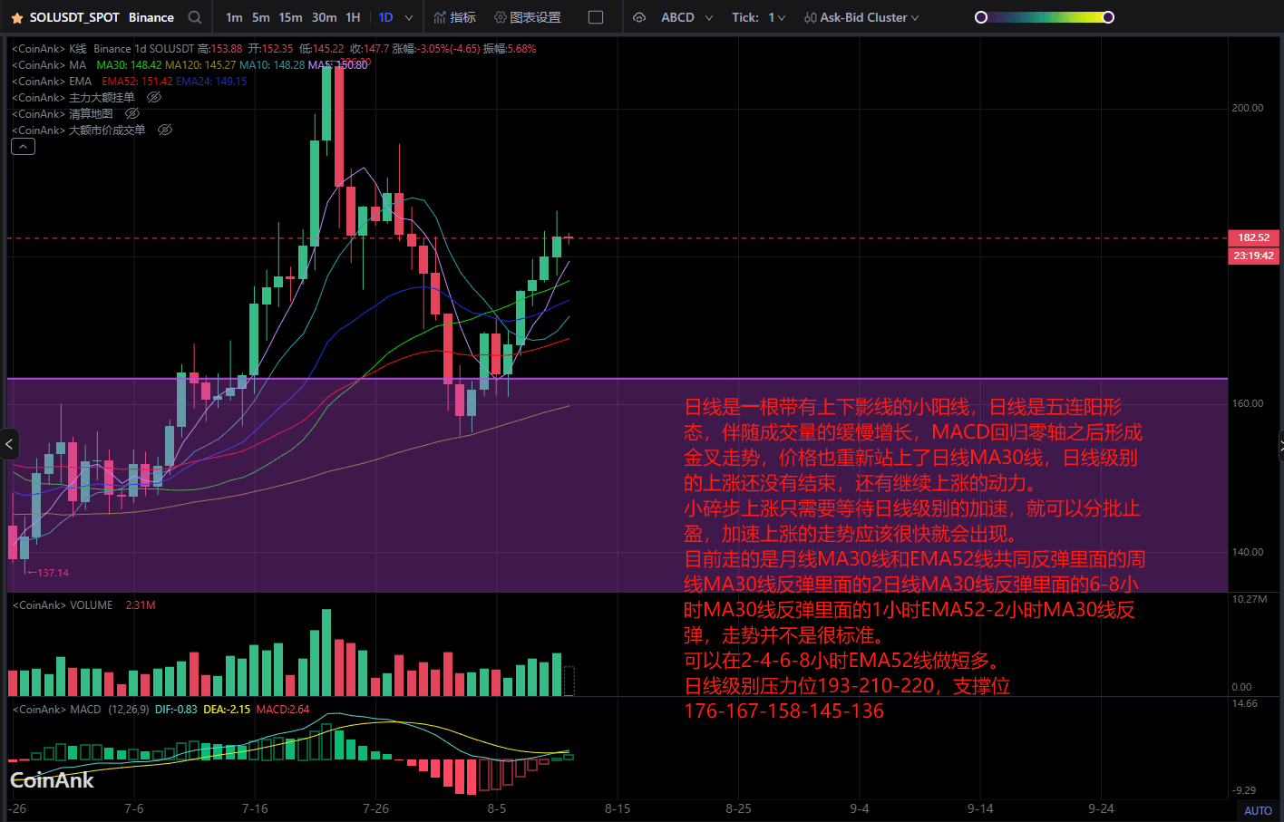Toggle visibility of 清算地图 indicator
This screenshot has height=822, width=1284.
click(132, 113)
